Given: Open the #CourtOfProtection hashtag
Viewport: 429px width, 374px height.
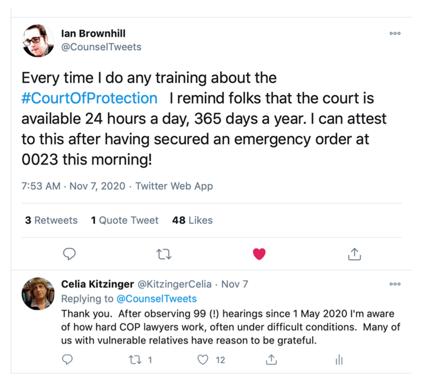Looking at the screenshot, I should click(90, 98).
